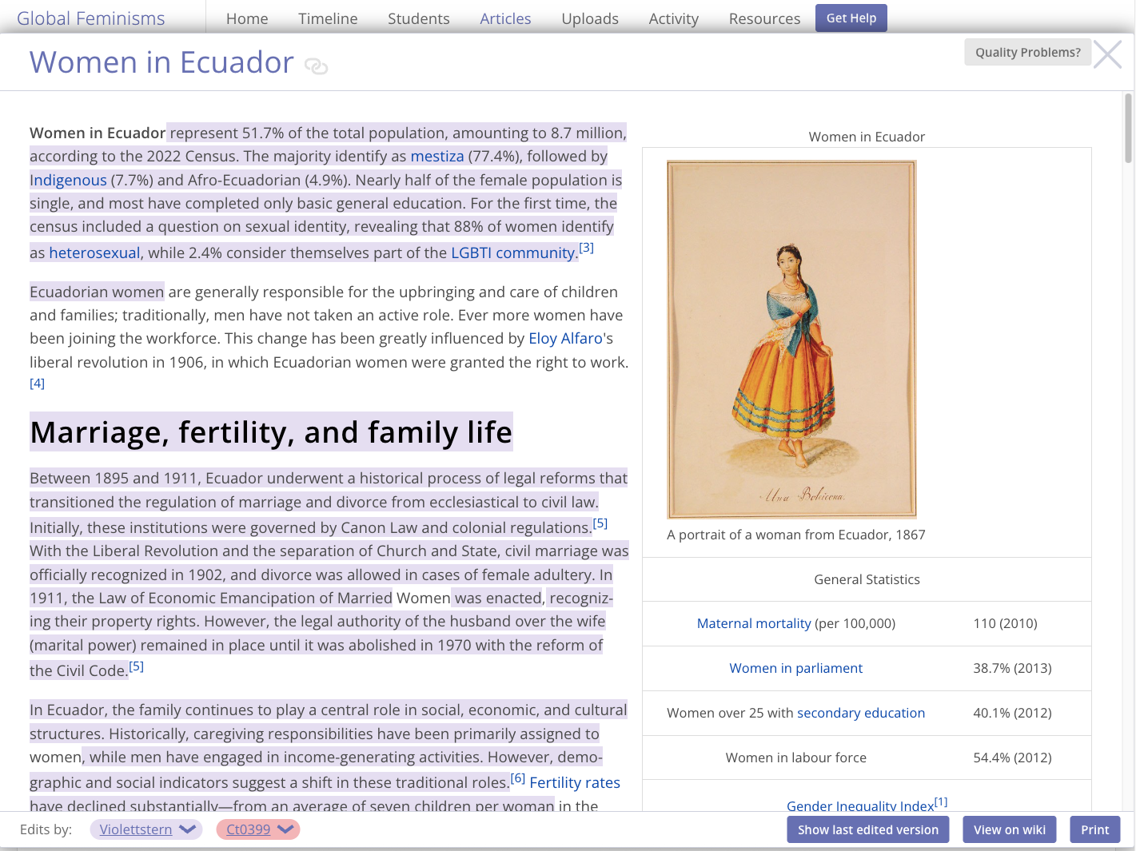Click the Maternal mortality link in infobox

point(754,623)
